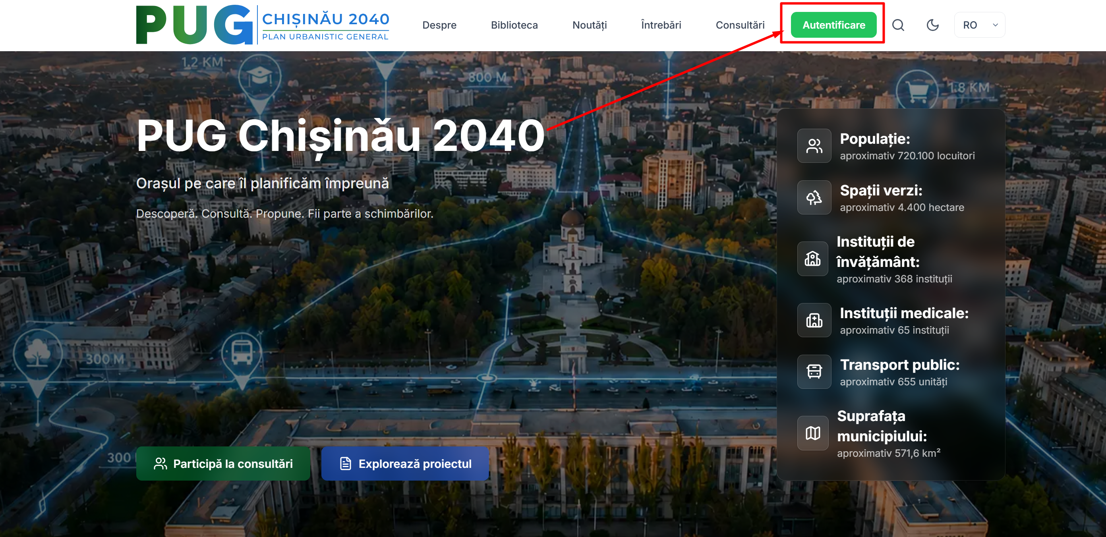Click the Spații verzi trees icon
The width and height of the screenshot is (1106, 537).
click(x=814, y=197)
